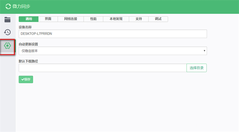Viewport: 239px width, 132px height.
Task: Go to the 支持 tab
Action: coord(139,19)
